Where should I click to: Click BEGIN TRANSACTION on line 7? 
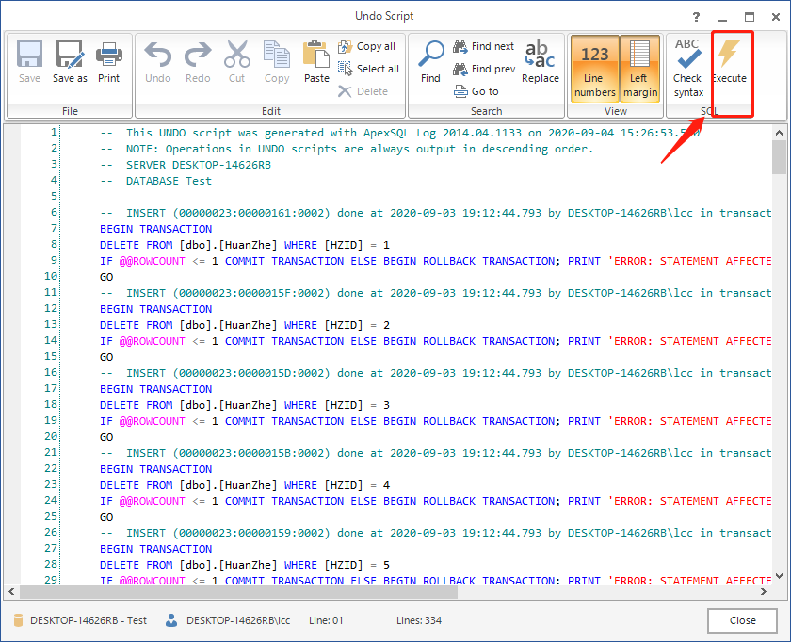156,229
